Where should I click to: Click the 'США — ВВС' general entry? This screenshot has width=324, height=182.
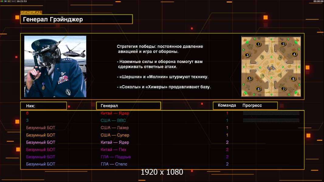113,120
